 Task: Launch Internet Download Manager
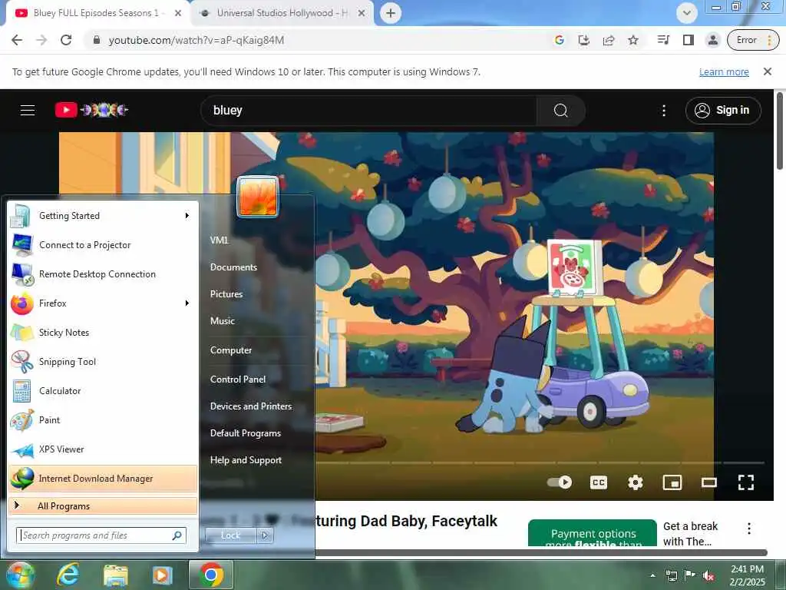[103, 478]
